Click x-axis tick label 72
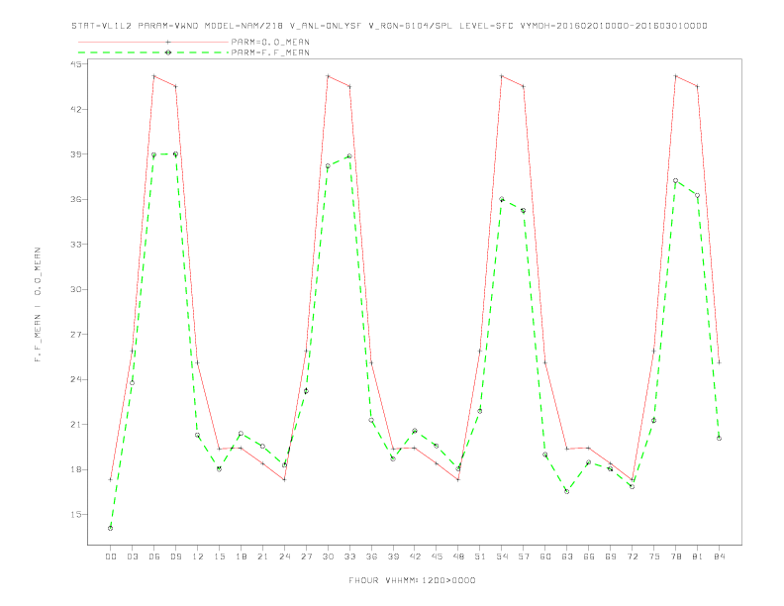Screen dimensions: 784x606 [x=632, y=556]
